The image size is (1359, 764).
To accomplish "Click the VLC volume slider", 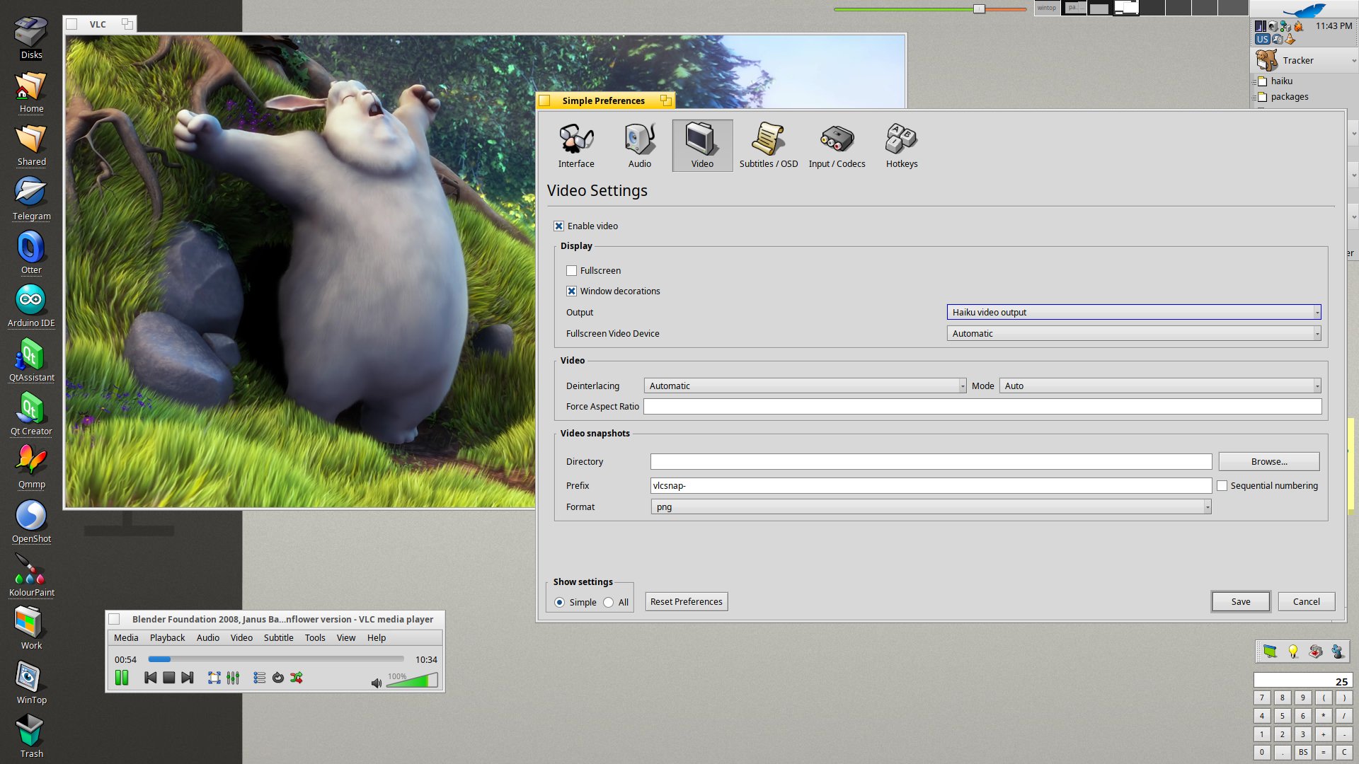I will click(x=412, y=681).
